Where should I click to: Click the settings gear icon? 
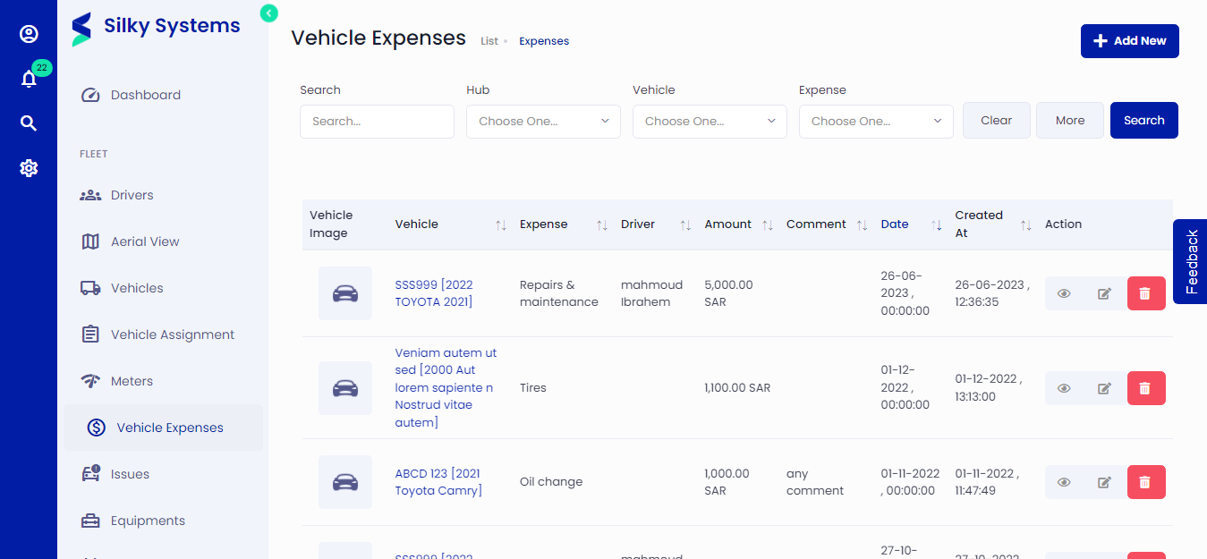coord(29,167)
